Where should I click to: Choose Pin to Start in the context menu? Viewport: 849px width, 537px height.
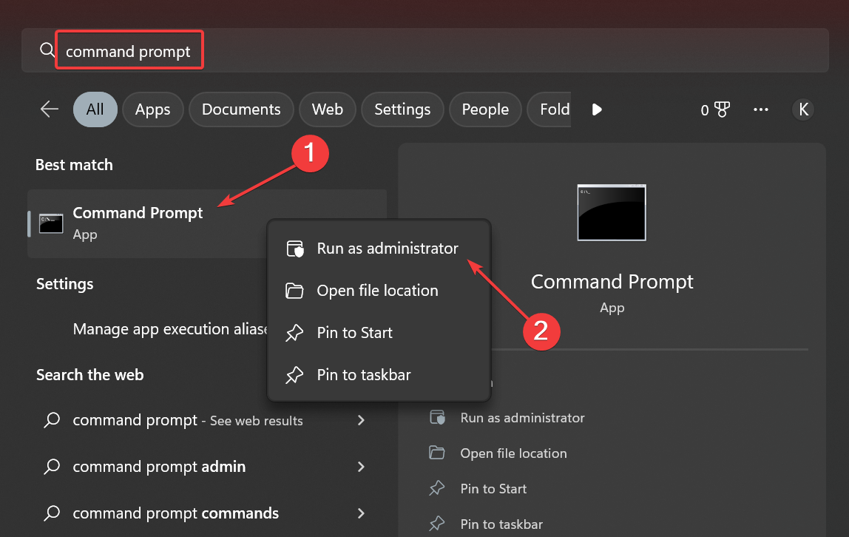coord(379,333)
